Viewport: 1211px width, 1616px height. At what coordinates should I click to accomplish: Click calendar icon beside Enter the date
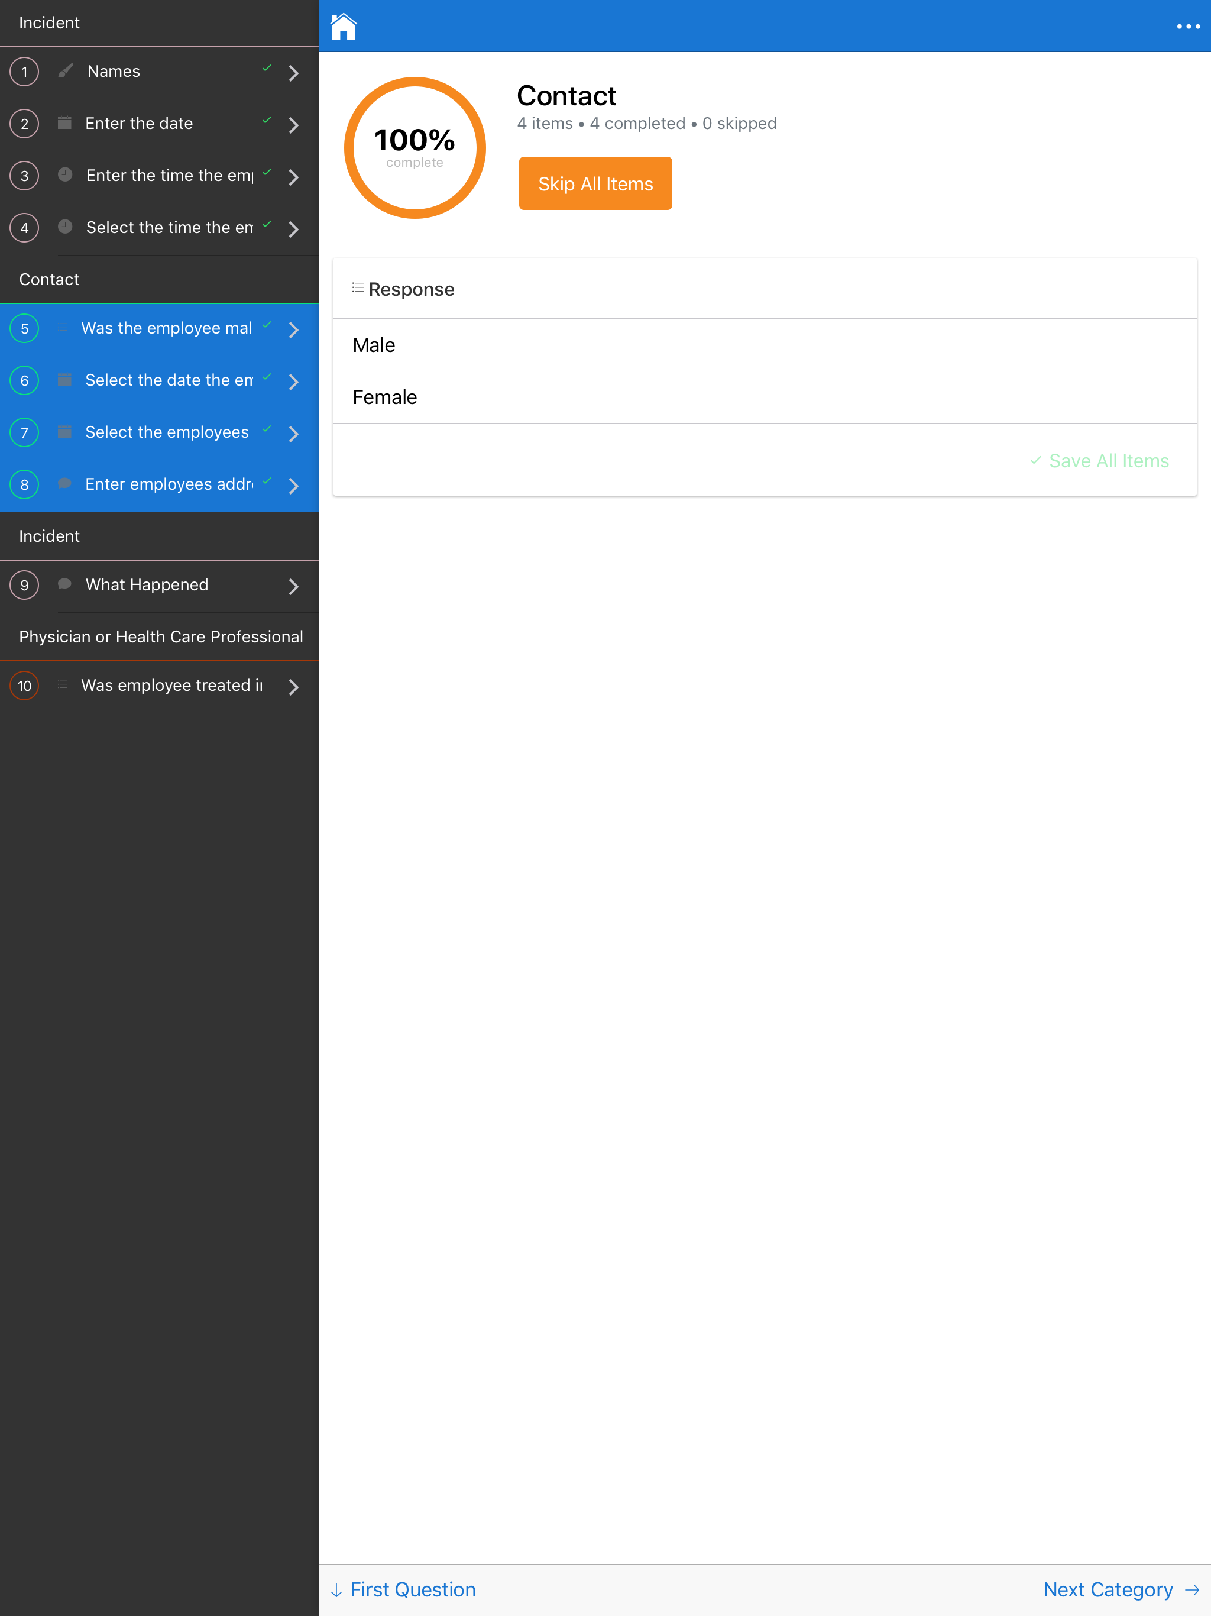tap(65, 122)
